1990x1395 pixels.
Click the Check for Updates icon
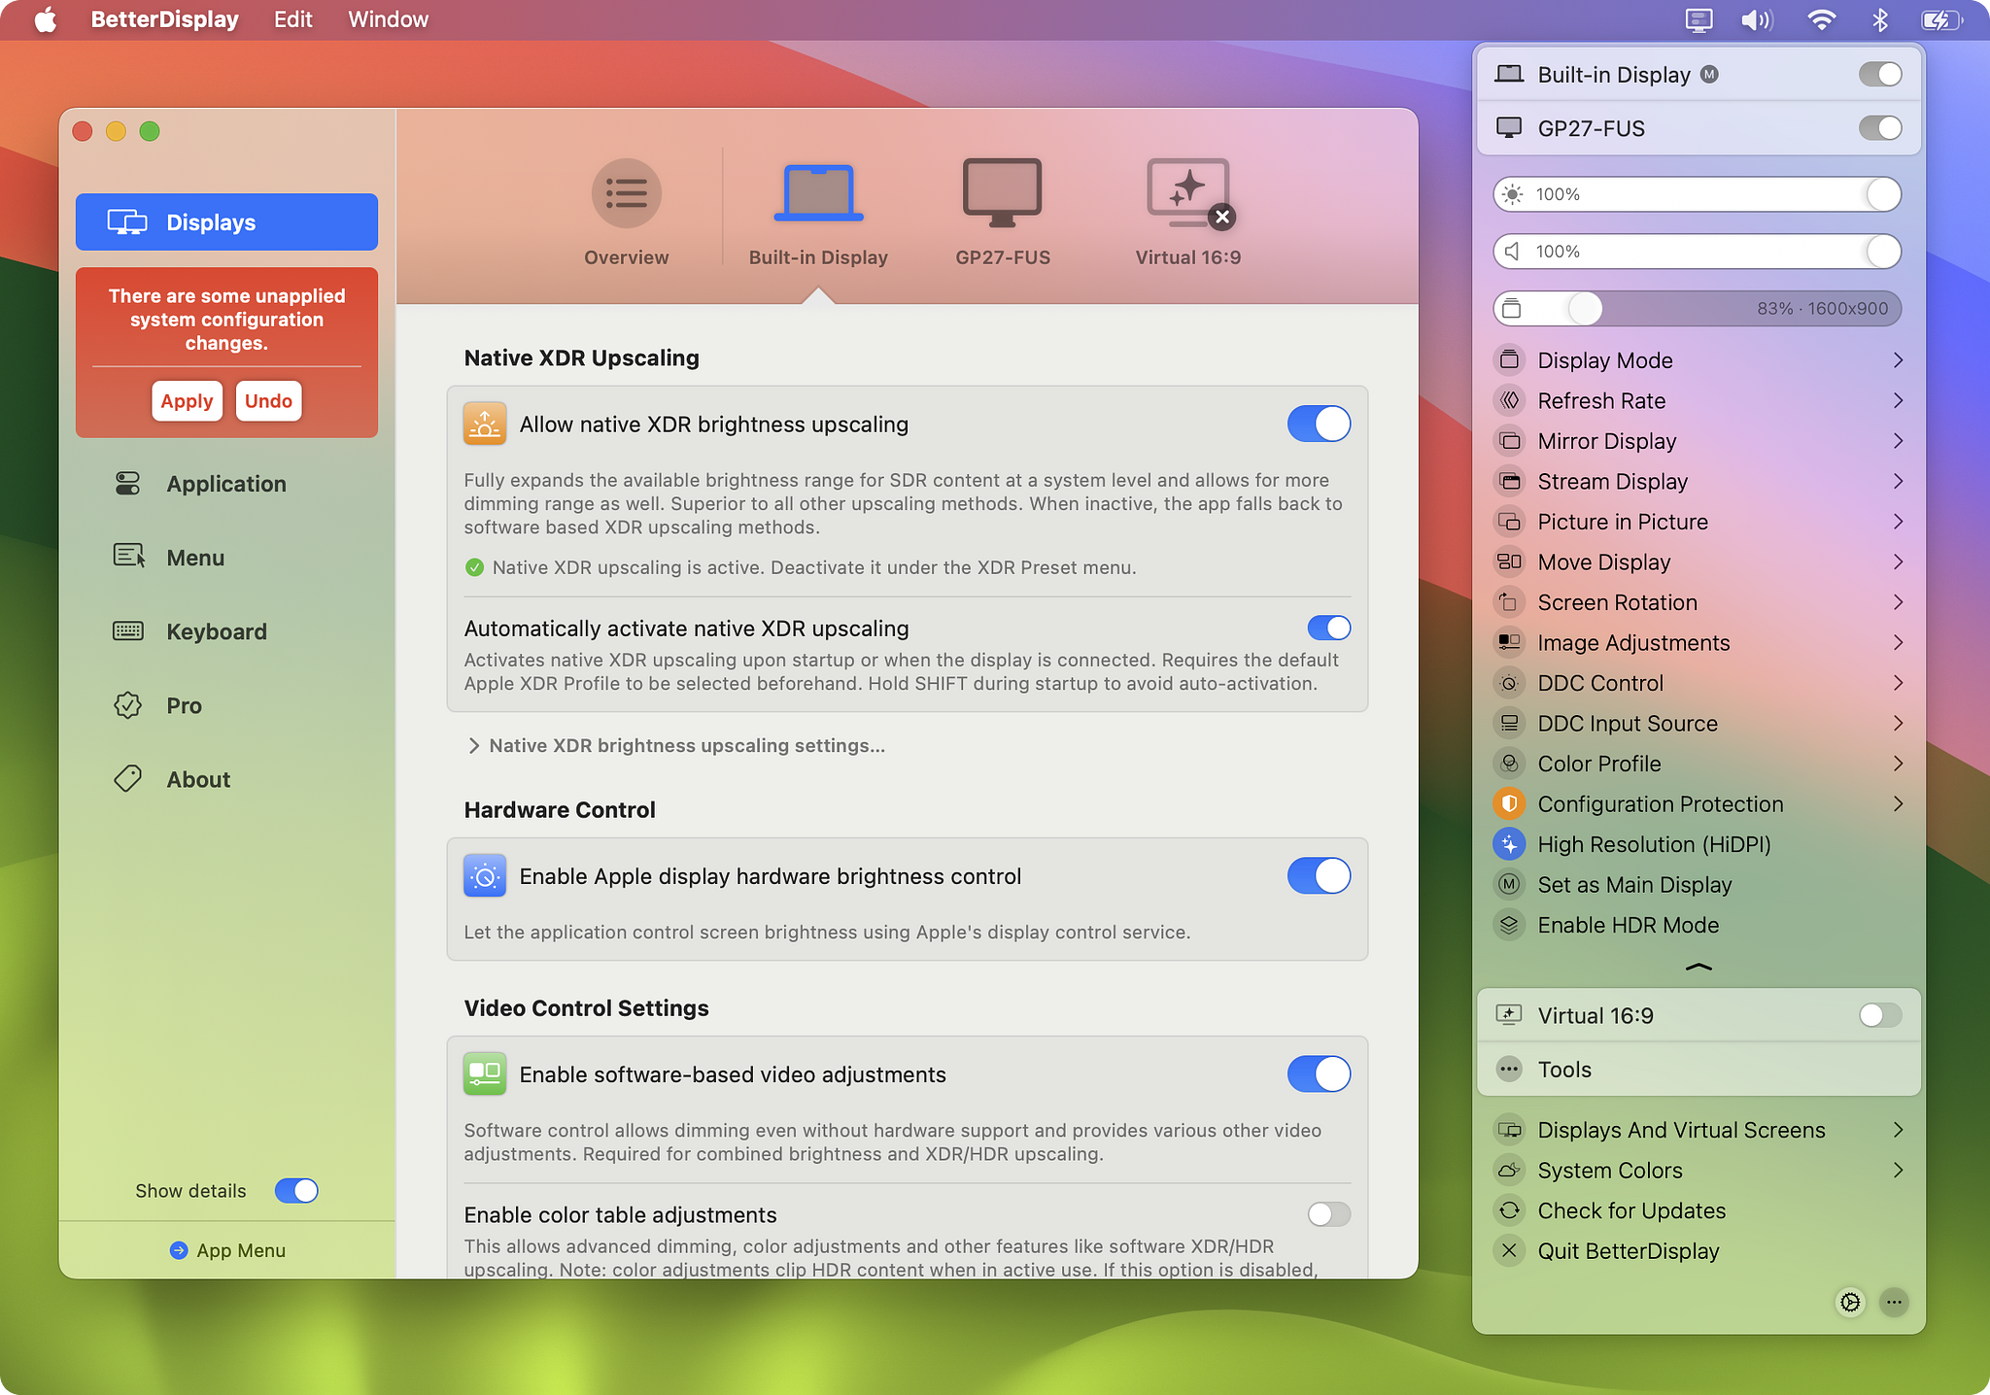pyautogui.click(x=1509, y=1210)
